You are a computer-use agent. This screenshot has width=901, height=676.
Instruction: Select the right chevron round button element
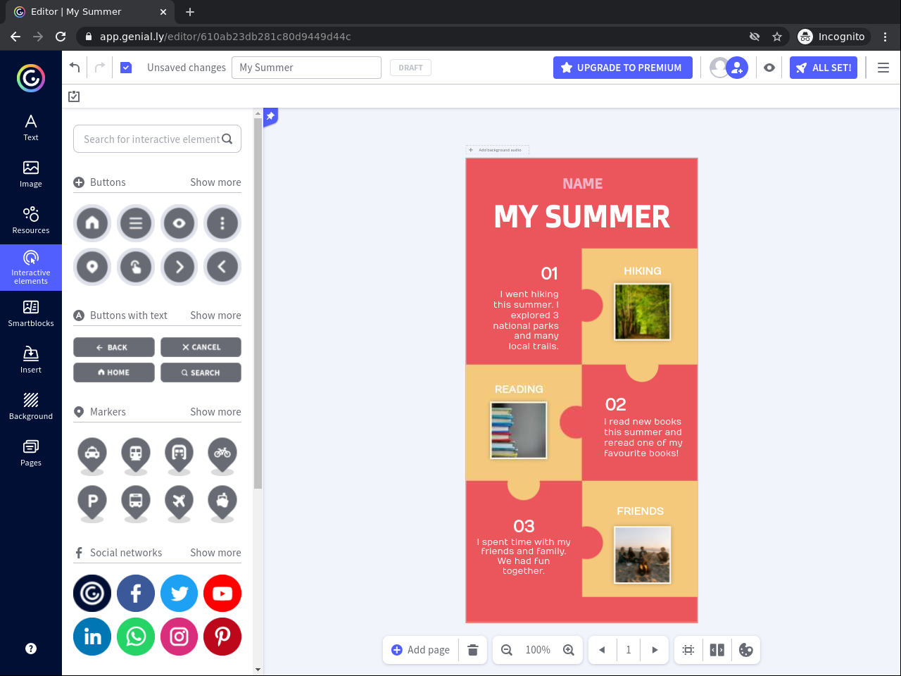pyautogui.click(x=179, y=267)
